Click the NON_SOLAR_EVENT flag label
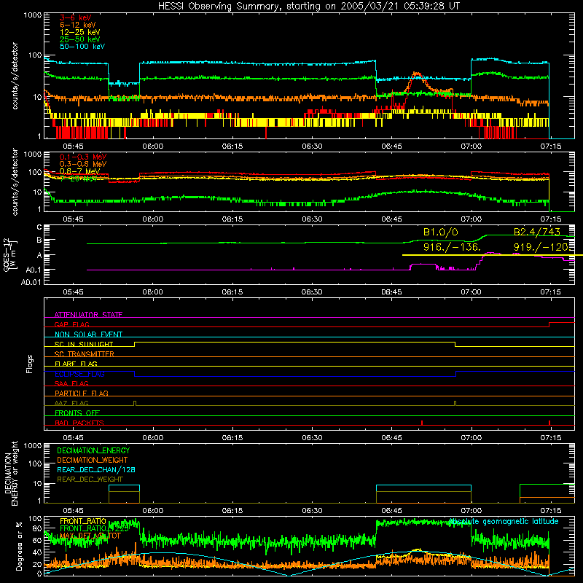The width and height of the screenshot is (583, 583). pos(88,334)
